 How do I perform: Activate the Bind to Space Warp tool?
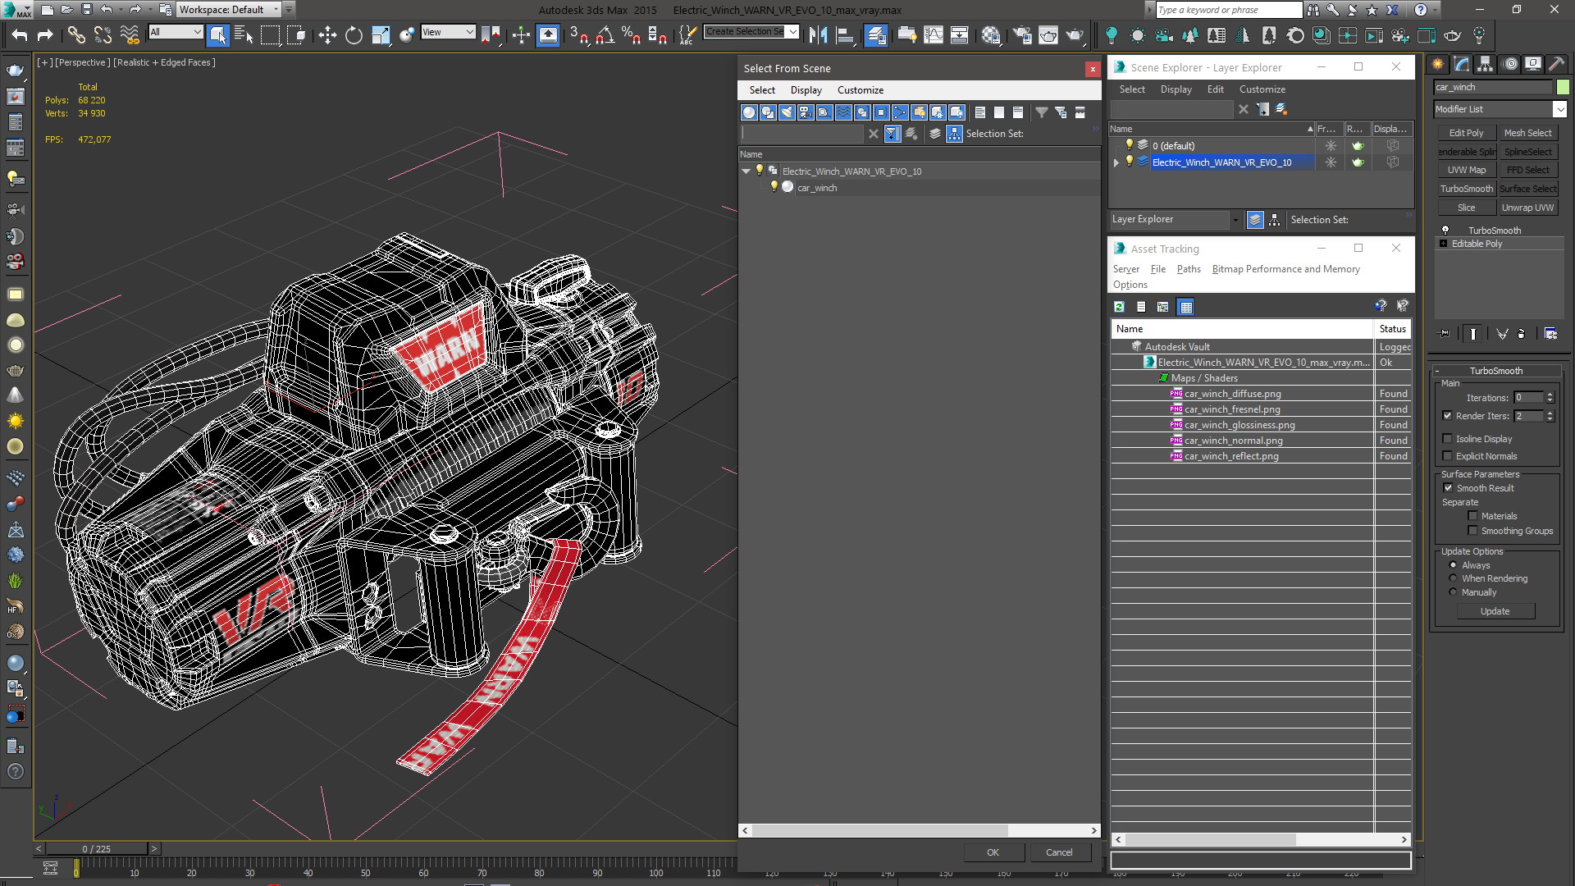[130, 34]
